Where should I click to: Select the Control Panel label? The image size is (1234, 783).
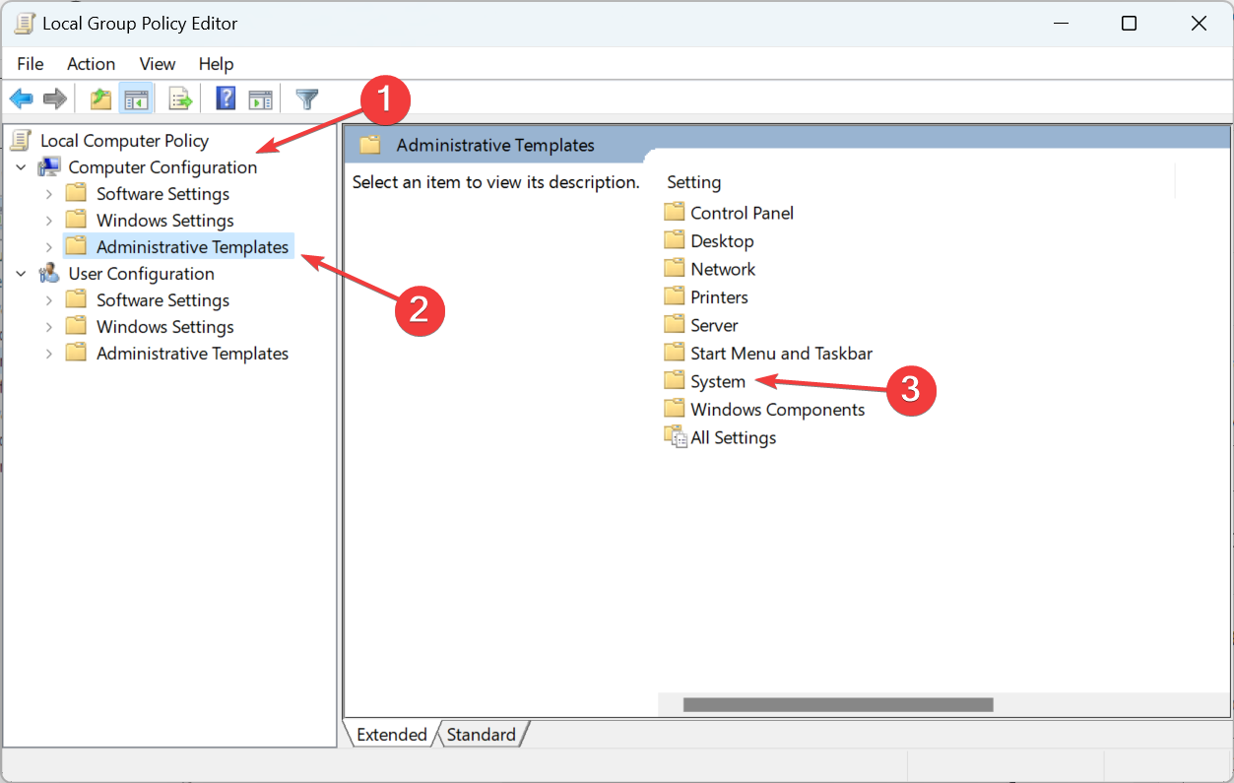click(x=742, y=213)
